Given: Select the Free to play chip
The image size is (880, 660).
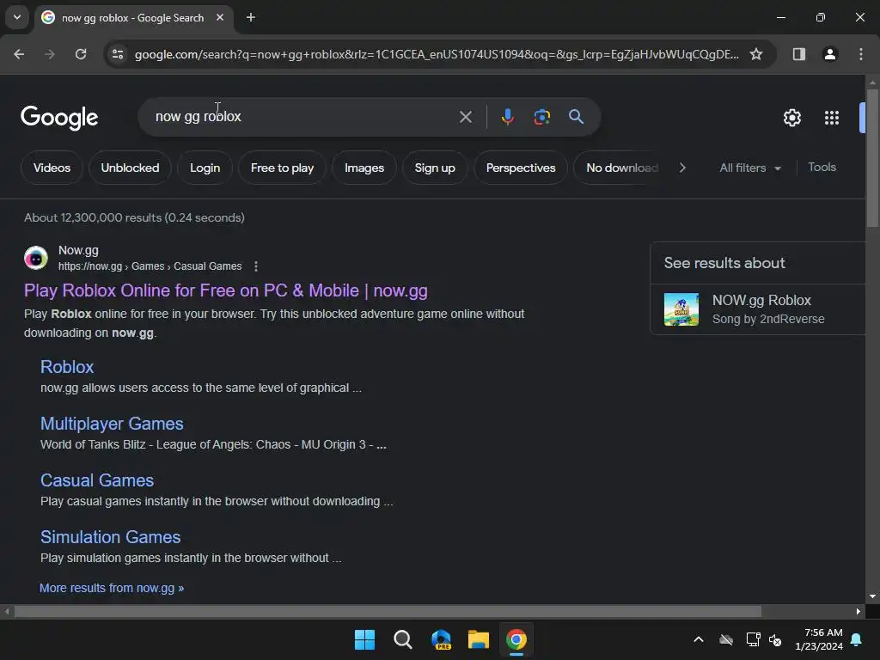Looking at the screenshot, I should tap(282, 168).
